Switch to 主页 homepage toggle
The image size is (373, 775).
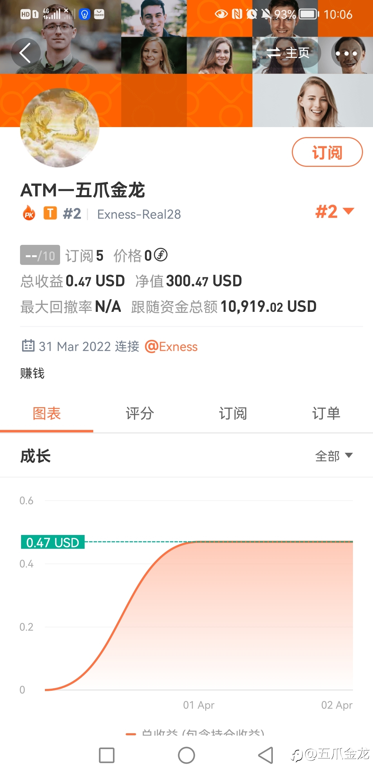289,53
